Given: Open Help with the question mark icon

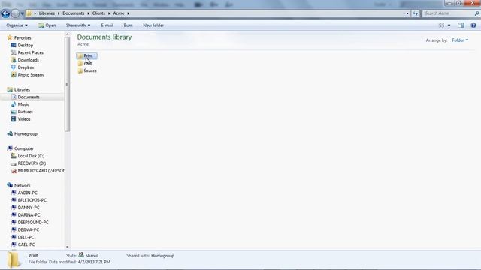Looking at the screenshot, I should click(x=473, y=25).
